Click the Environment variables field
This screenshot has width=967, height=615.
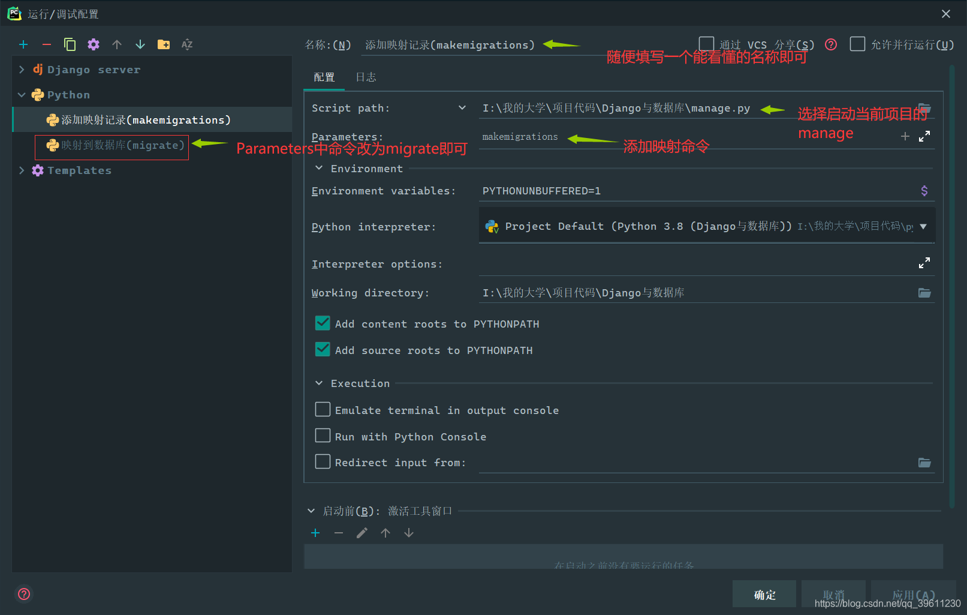point(697,191)
